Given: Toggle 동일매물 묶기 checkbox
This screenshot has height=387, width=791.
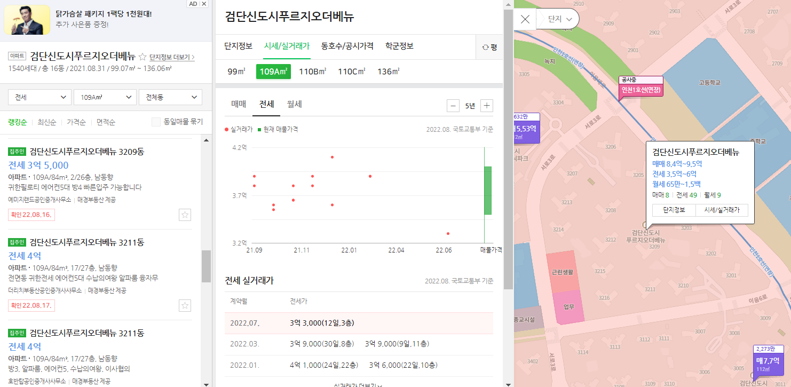Looking at the screenshot, I should click(x=156, y=122).
